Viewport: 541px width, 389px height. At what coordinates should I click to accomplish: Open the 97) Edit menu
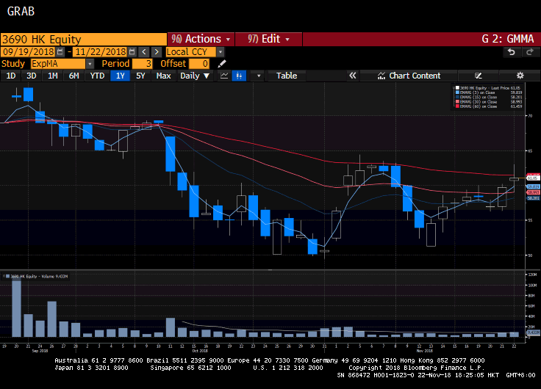[268, 39]
